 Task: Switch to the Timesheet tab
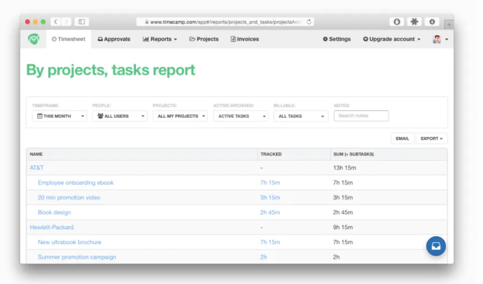coord(69,39)
